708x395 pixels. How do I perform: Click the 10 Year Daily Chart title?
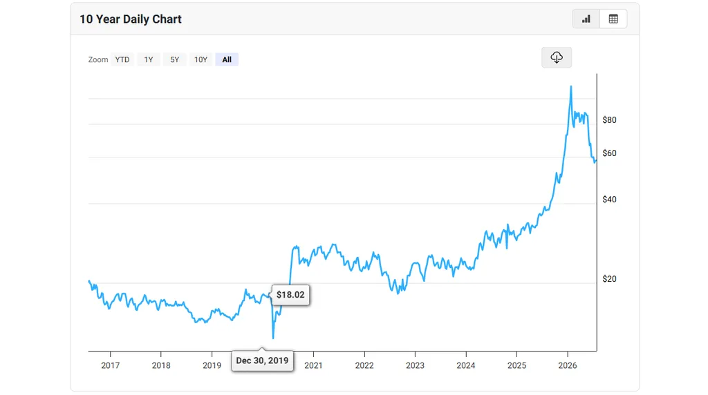(x=131, y=19)
